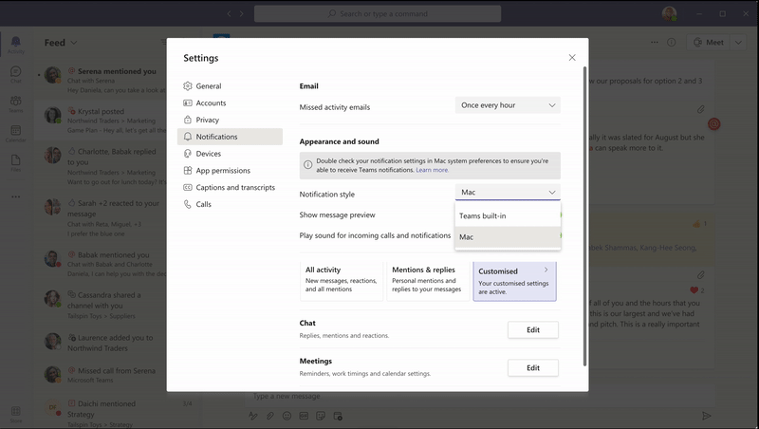The image size is (759, 429).
Task: Open Chat in the left rail
Action: point(15,74)
